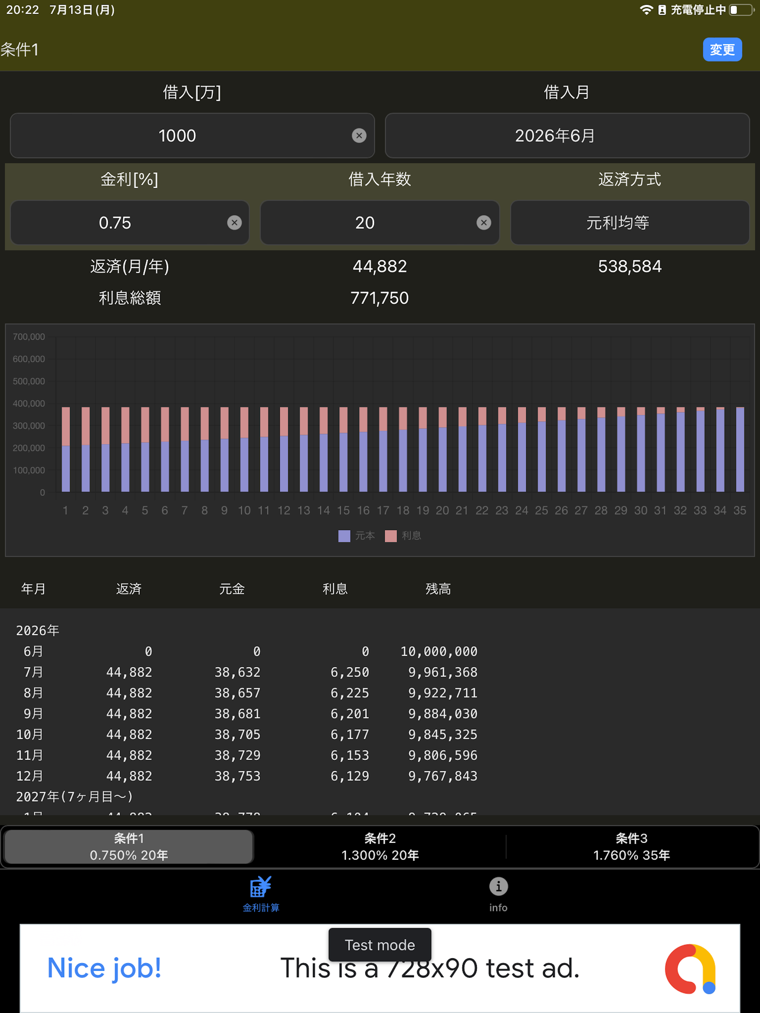Tap the 2027年(7ヶ月目〜) row
760x1013 pixels.
pos(75,797)
